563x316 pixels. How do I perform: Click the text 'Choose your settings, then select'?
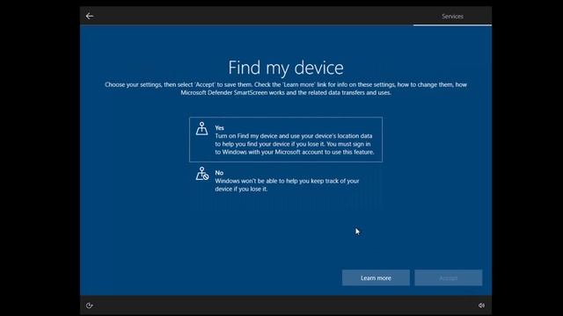click(149, 84)
